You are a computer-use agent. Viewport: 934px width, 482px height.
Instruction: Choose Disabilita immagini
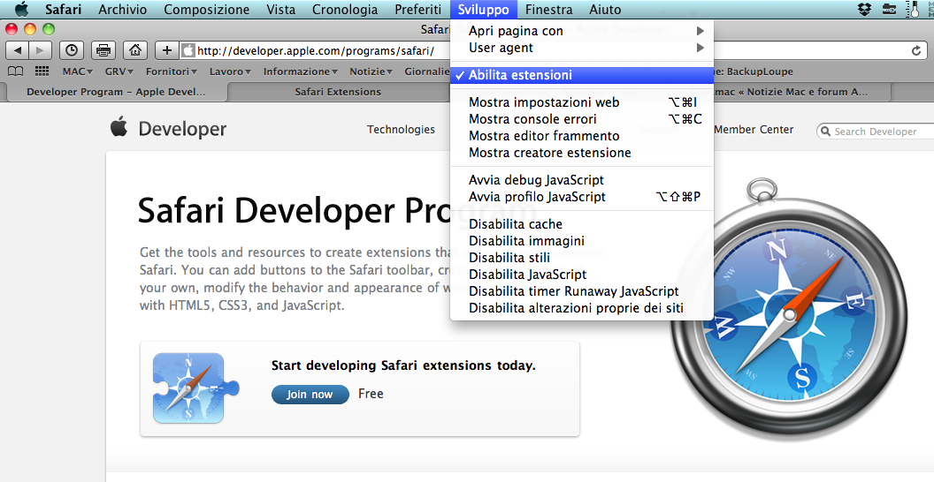tap(582, 241)
